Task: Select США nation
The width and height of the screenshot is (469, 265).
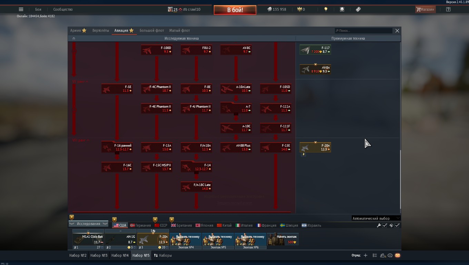Action: pos(120,225)
